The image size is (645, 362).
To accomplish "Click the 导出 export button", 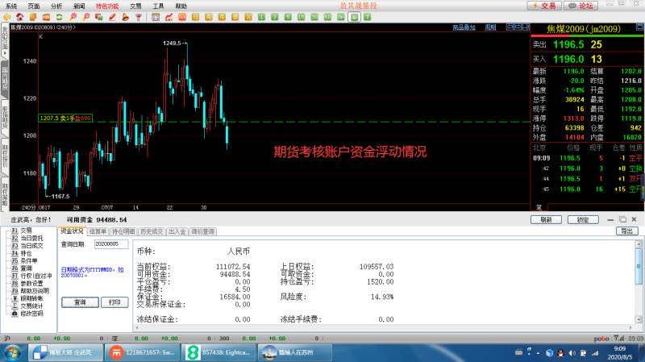I will point(626,231).
